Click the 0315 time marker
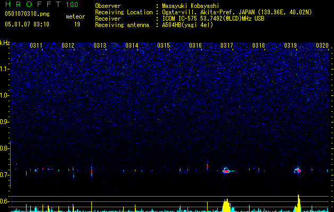The height and width of the screenshot is (212, 334). point(164,46)
